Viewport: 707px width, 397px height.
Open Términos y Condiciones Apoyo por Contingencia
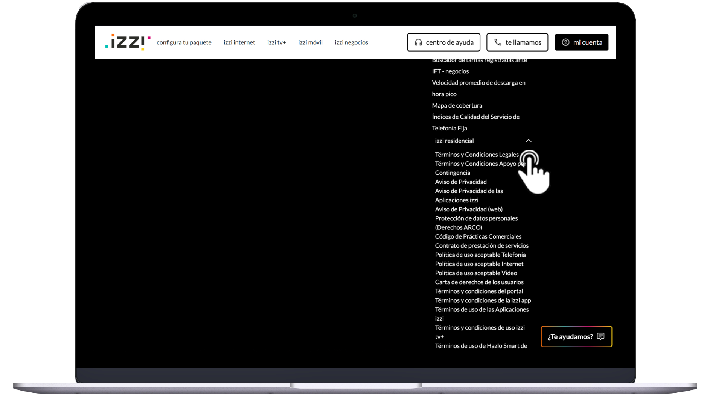click(x=480, y=168)
